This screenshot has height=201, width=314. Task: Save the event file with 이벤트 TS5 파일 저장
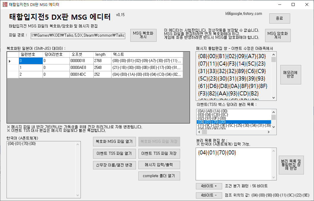159,154
